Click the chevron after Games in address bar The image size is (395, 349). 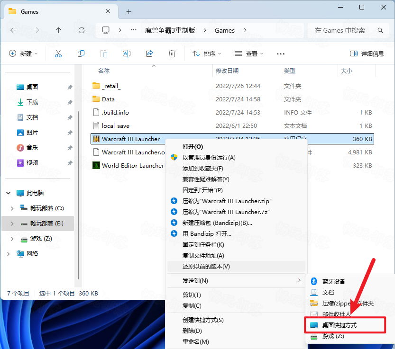245,30
